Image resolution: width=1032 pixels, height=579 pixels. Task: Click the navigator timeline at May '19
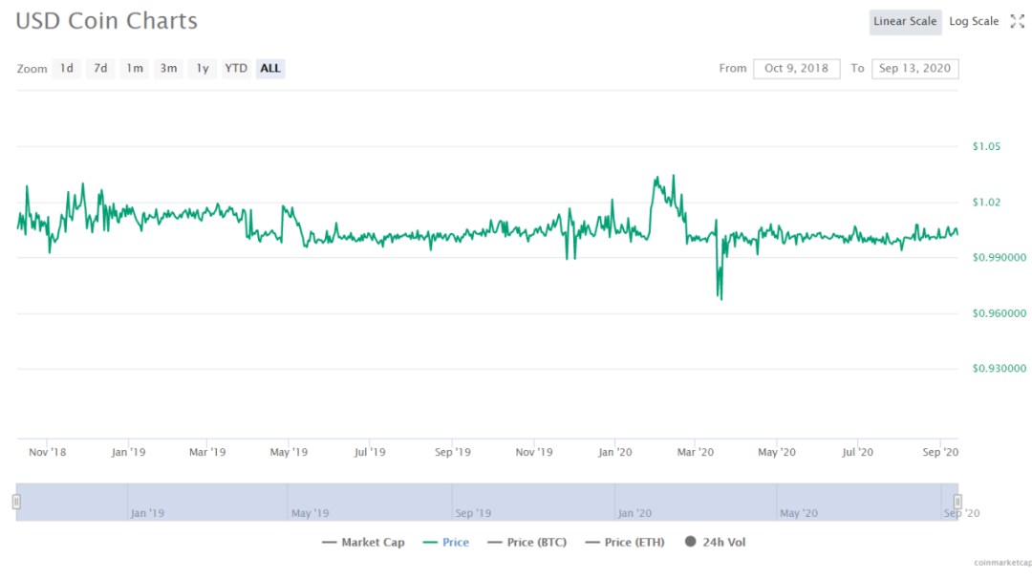310,513
